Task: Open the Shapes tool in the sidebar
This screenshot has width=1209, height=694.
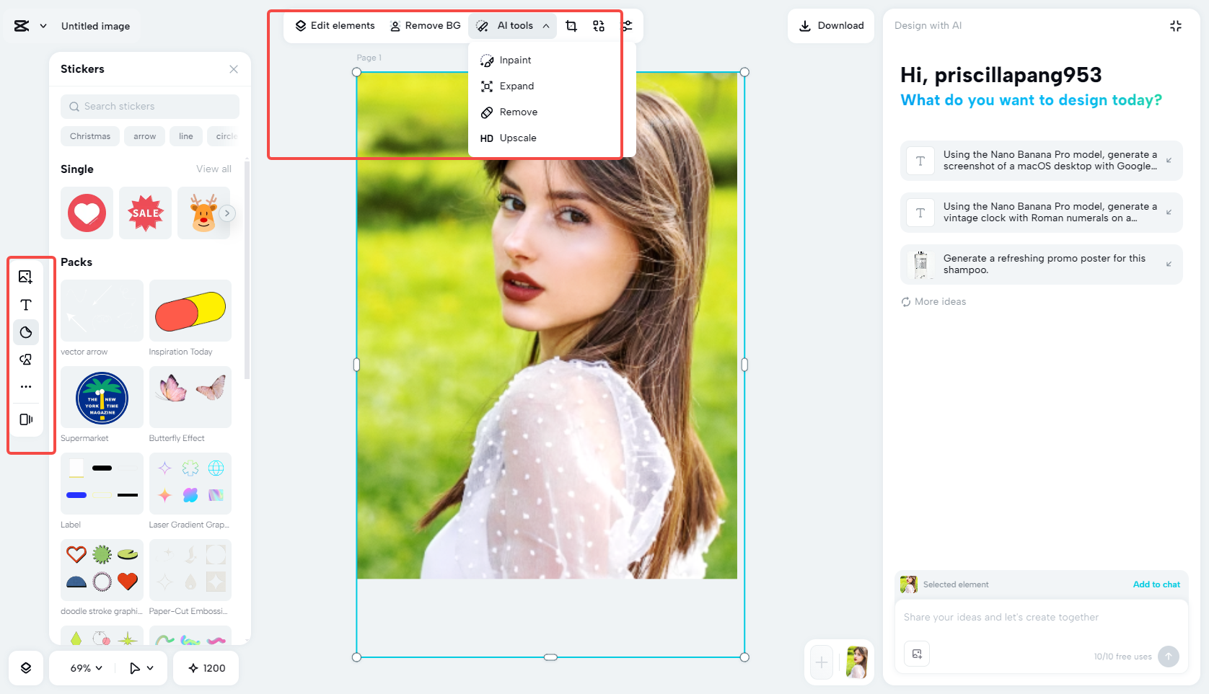Action: pos(26,332)
